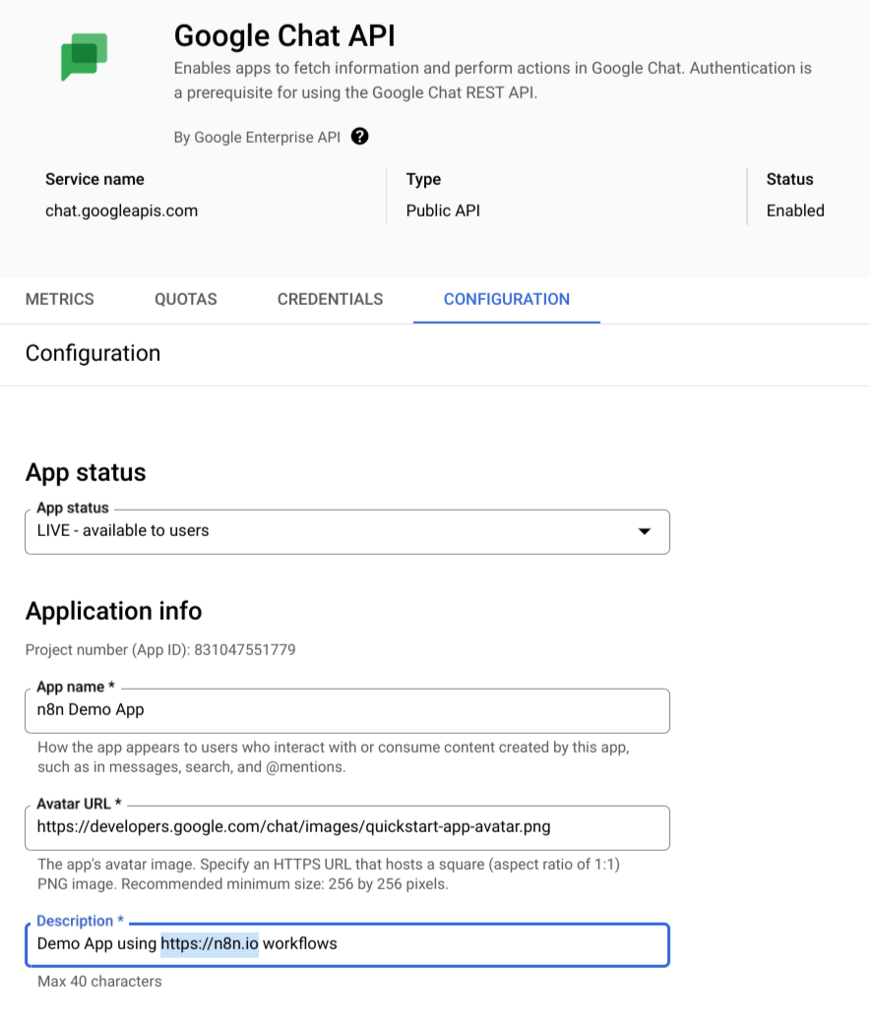
Task: Click the Google Chat logo icon
Action: (84, 57)
